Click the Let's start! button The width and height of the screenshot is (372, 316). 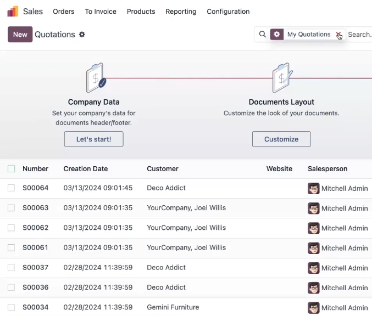click(94, 139)
